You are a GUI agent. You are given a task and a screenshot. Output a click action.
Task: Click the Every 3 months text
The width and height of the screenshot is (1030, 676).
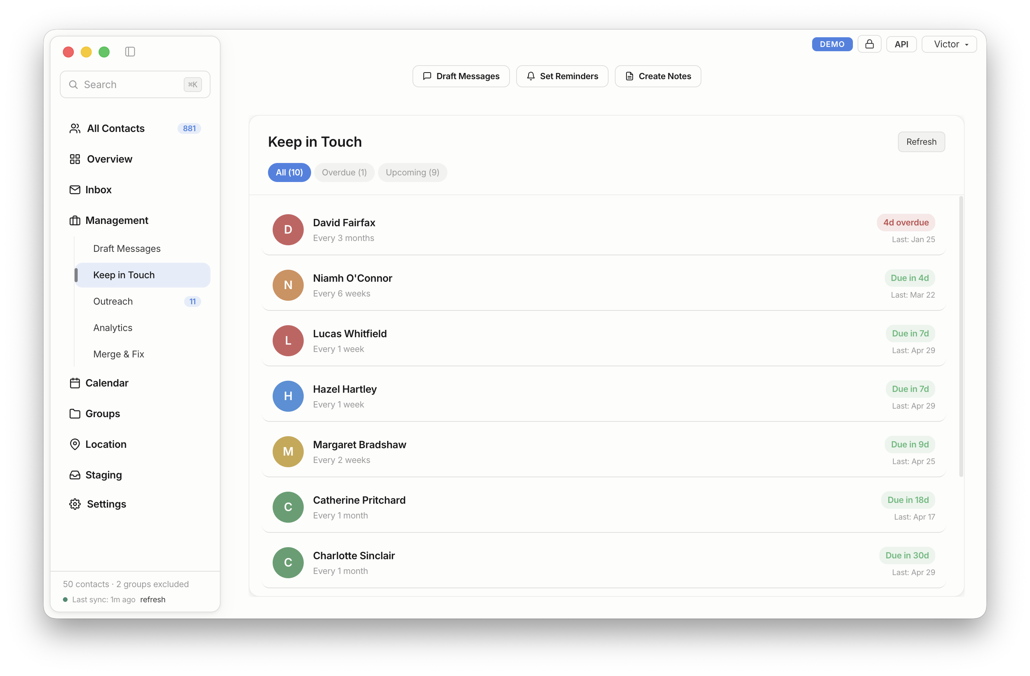tap(344, 238)
